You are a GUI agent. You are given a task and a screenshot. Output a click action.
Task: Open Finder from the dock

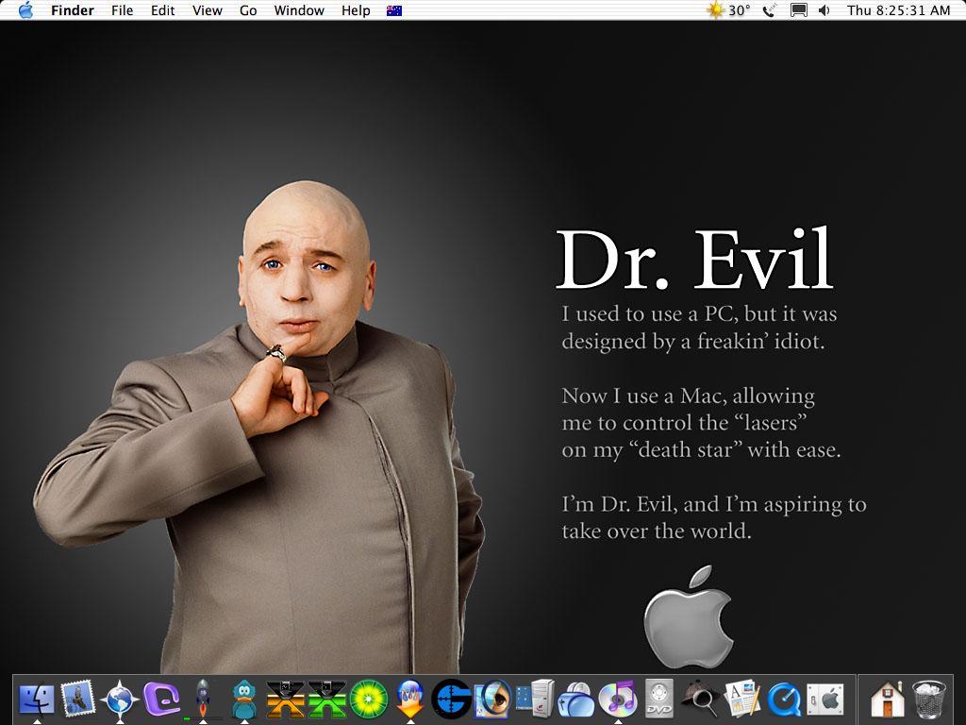[x=37, y=700]
